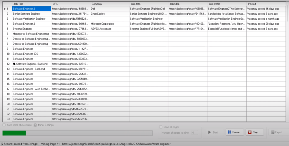
Task: Click the Systems Engineer job title cell
Action: [32, 29]
